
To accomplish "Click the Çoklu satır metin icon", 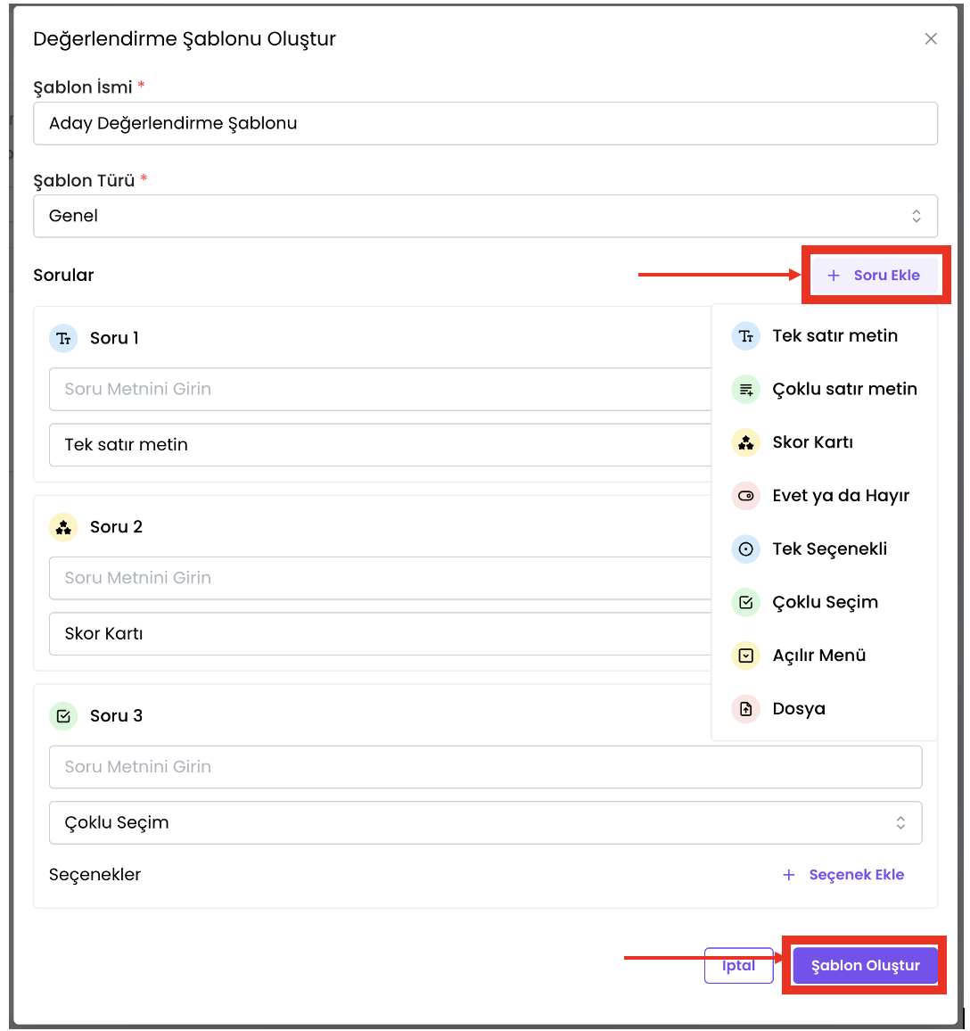I will tap(745, 390).
